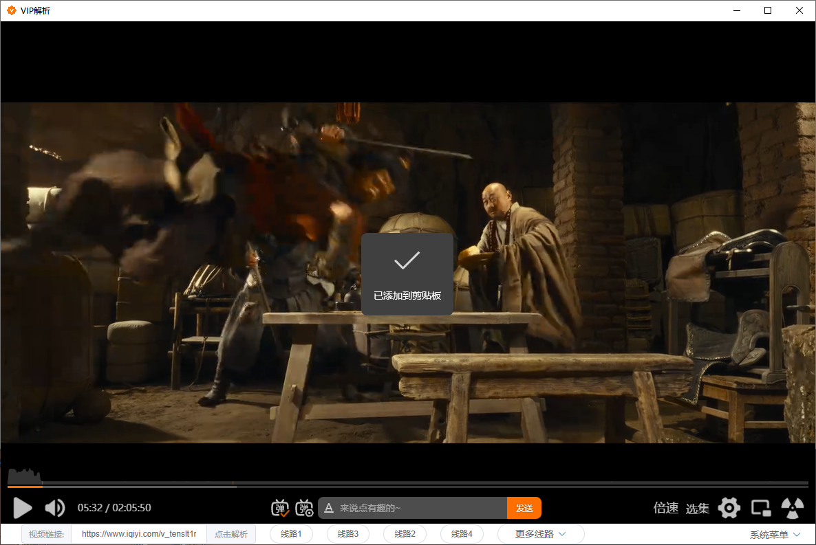Click the 05:32 / 02:05:50 time display

114,508
